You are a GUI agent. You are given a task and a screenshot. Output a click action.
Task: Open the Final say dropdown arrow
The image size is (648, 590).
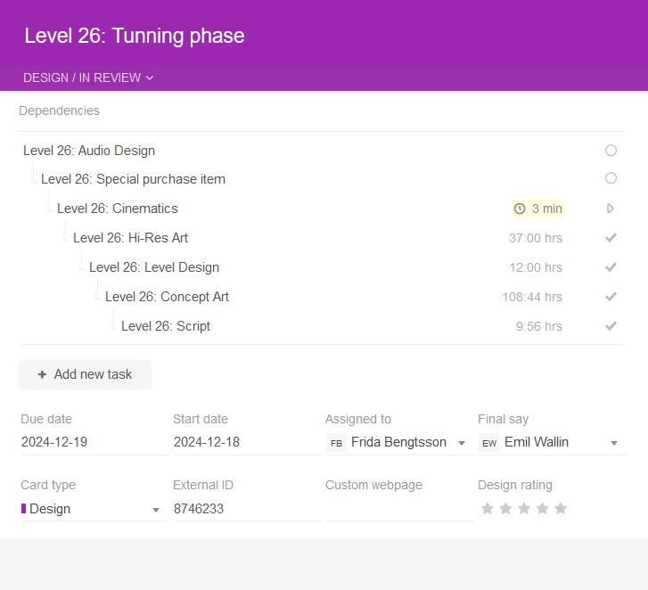tap(614, 443)
